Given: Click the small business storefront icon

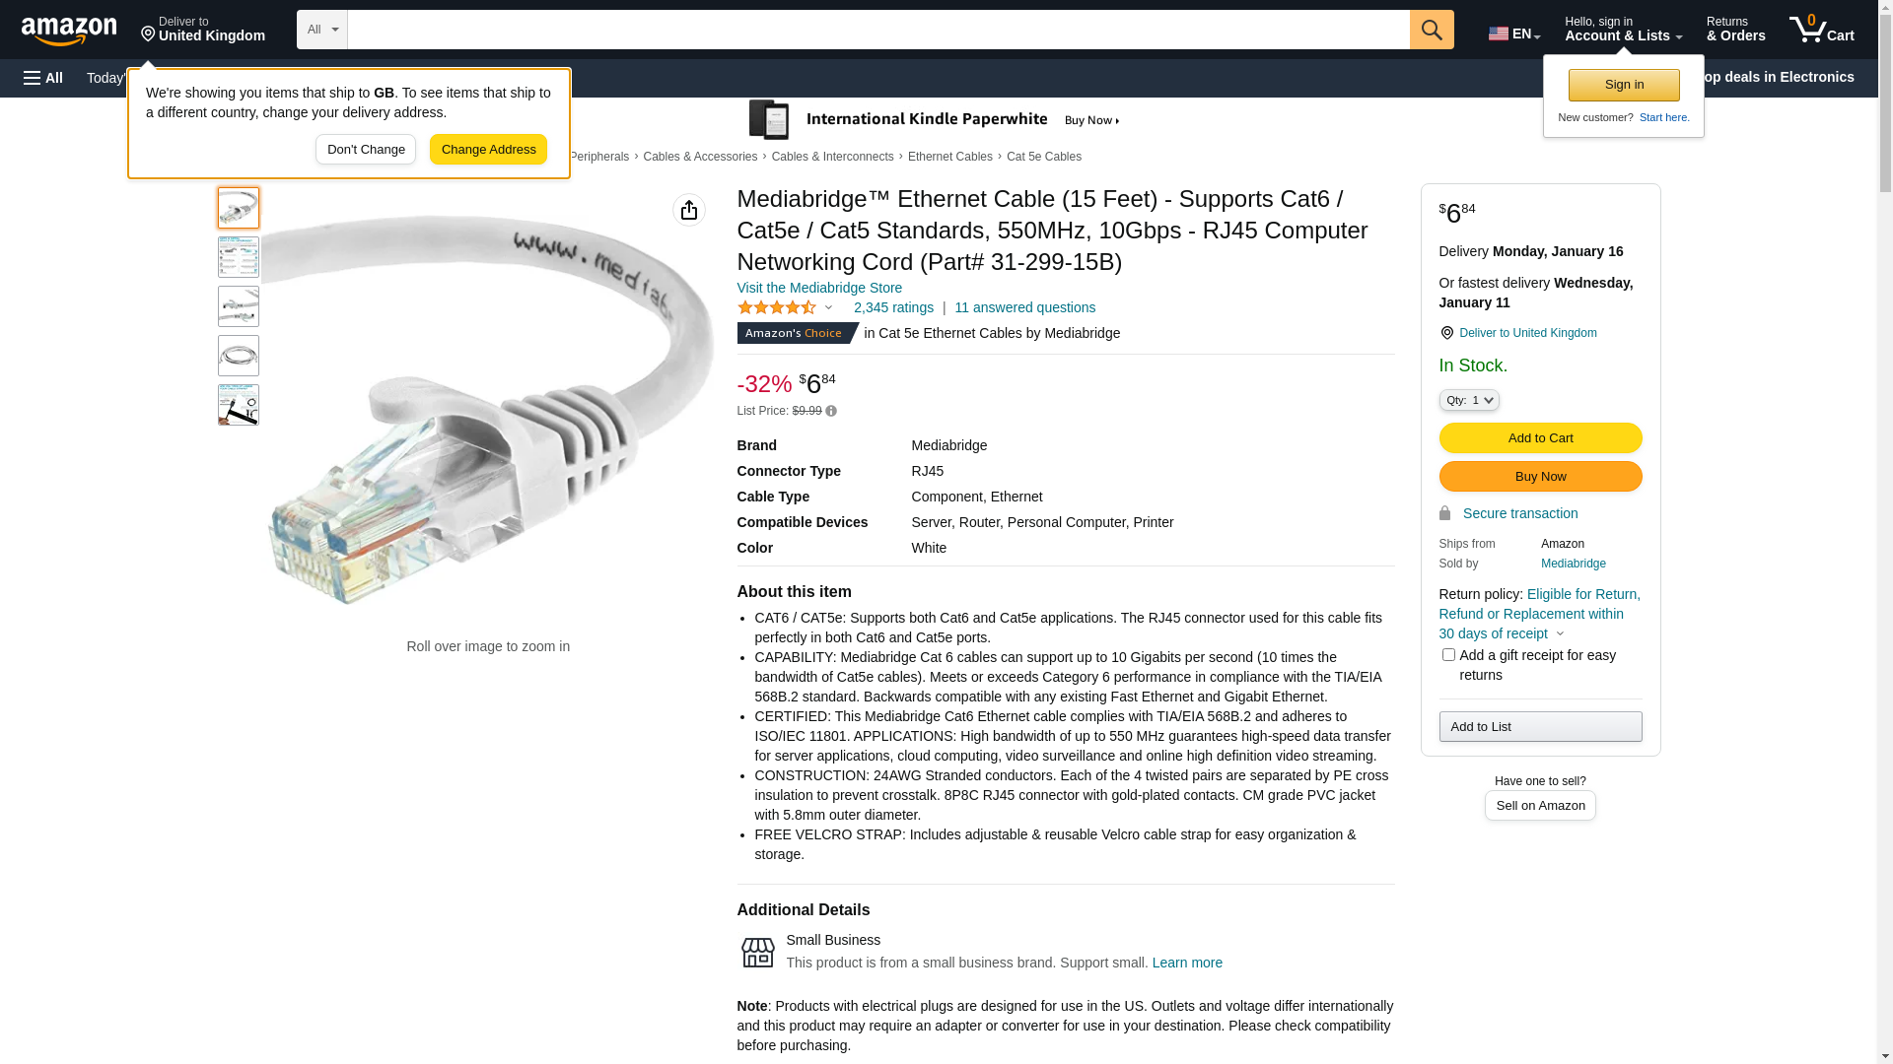Looking at the screenshot, I should click(757, 952).
